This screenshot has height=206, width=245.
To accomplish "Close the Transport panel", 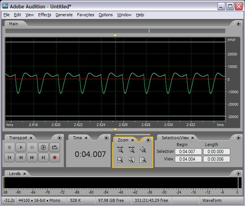I will [x=31, y=138].
